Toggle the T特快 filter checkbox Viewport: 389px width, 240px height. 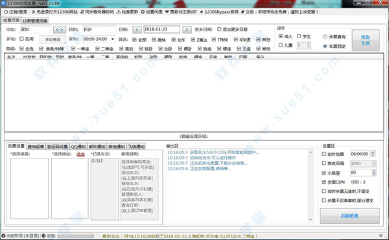[x=213, y=39]
